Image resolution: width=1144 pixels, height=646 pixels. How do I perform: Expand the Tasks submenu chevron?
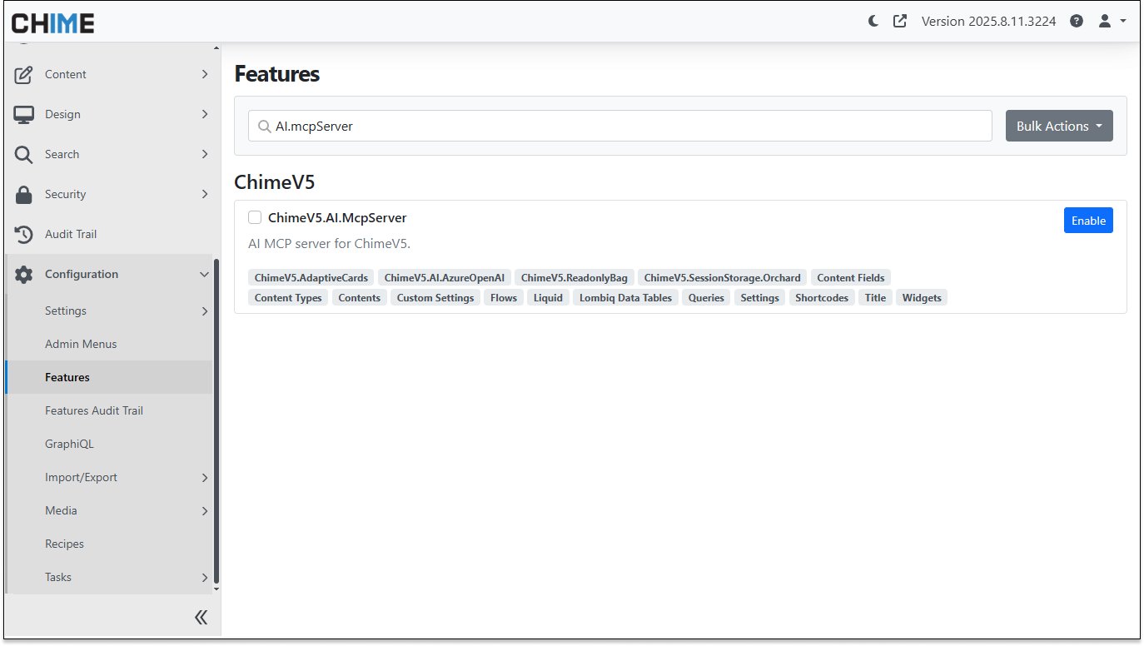pos(205,577)
